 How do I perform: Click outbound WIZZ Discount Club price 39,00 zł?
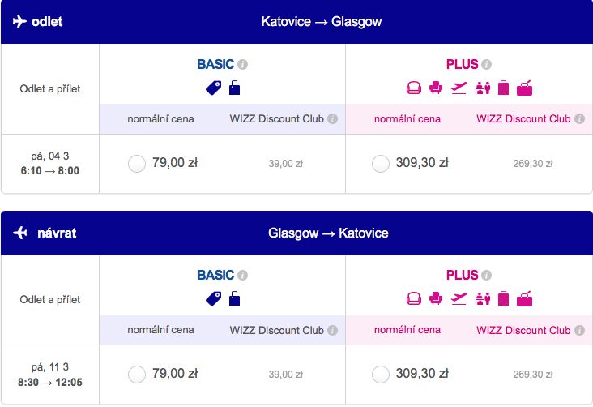point(285,164)
